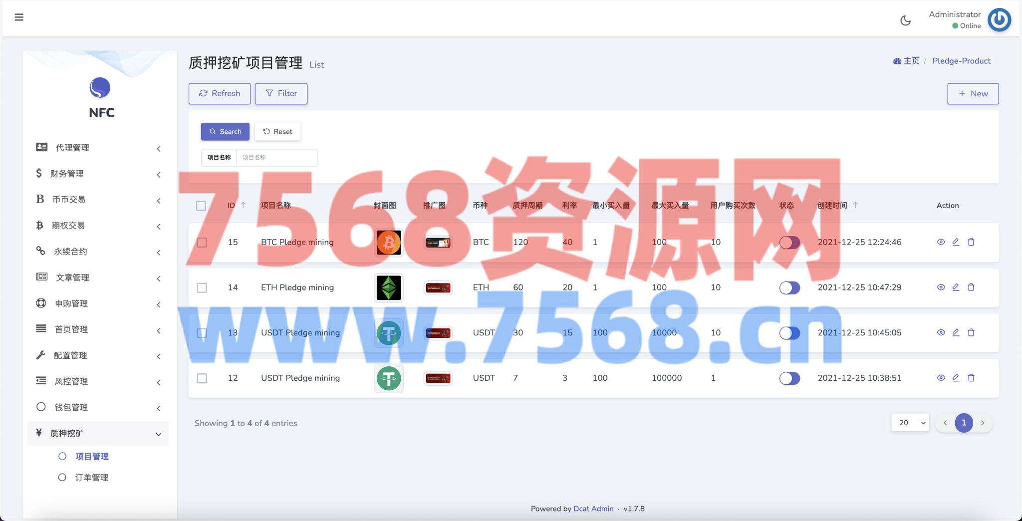
Task: Expand the 财务管理 sidebar menu
Action: tap(97, 174)
